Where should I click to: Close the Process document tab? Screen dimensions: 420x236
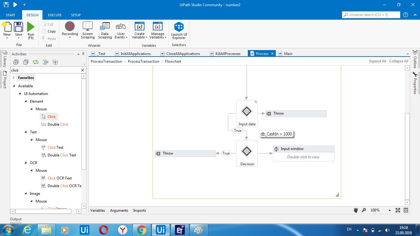272,53
